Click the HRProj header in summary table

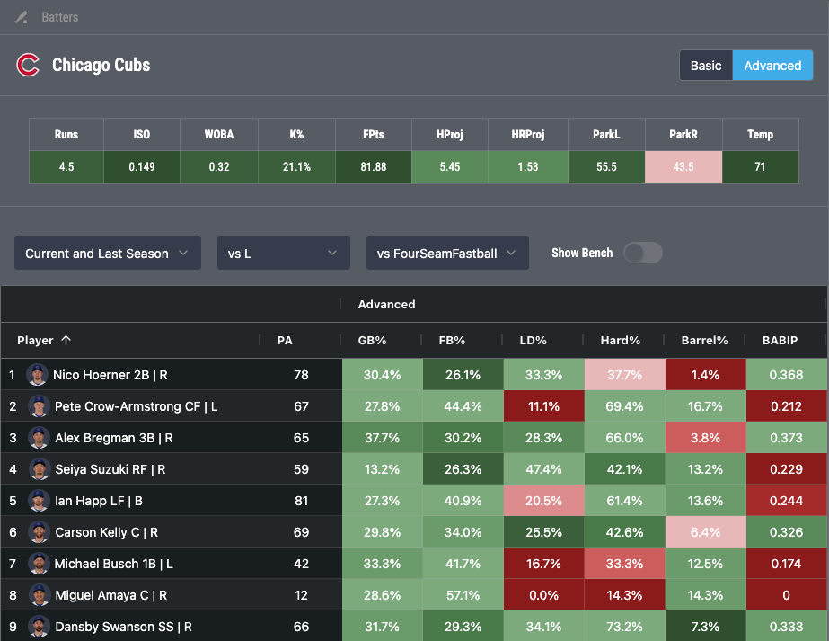pyautogui.click(x=527, y=135)
